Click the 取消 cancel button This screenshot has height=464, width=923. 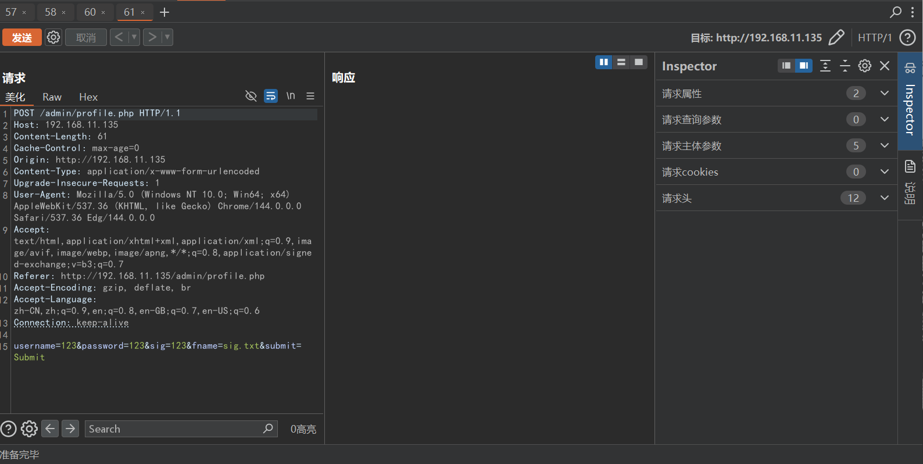pos(86,37)
